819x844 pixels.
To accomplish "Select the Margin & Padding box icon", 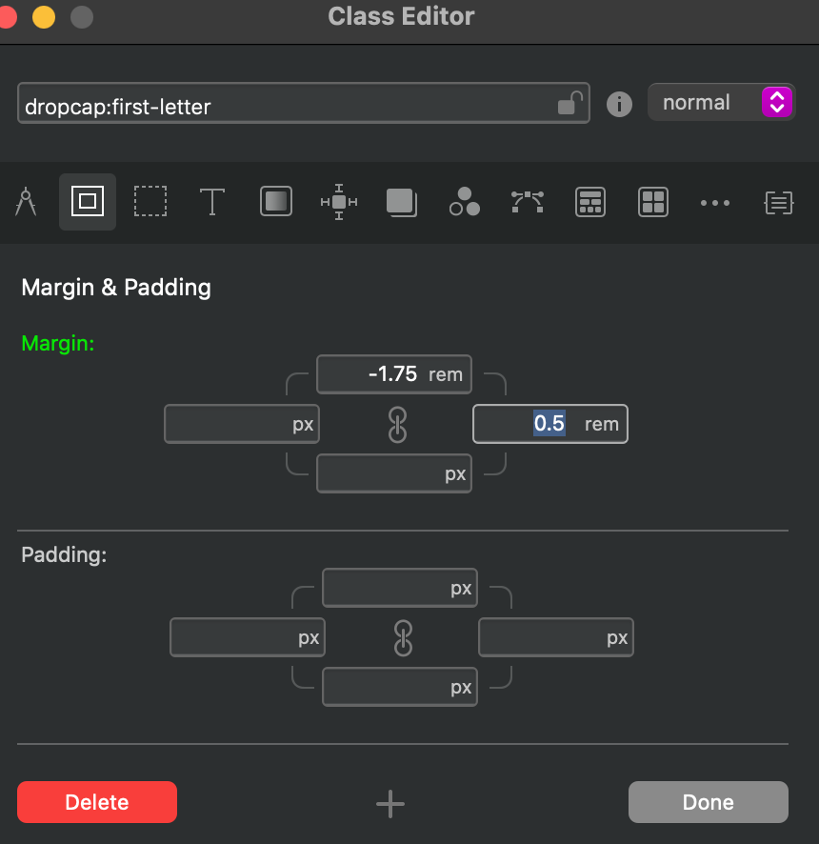I will click(88, 202).
